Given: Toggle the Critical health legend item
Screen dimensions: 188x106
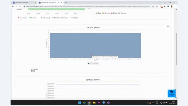Looking at the screenshot, I should pos(114,13).
